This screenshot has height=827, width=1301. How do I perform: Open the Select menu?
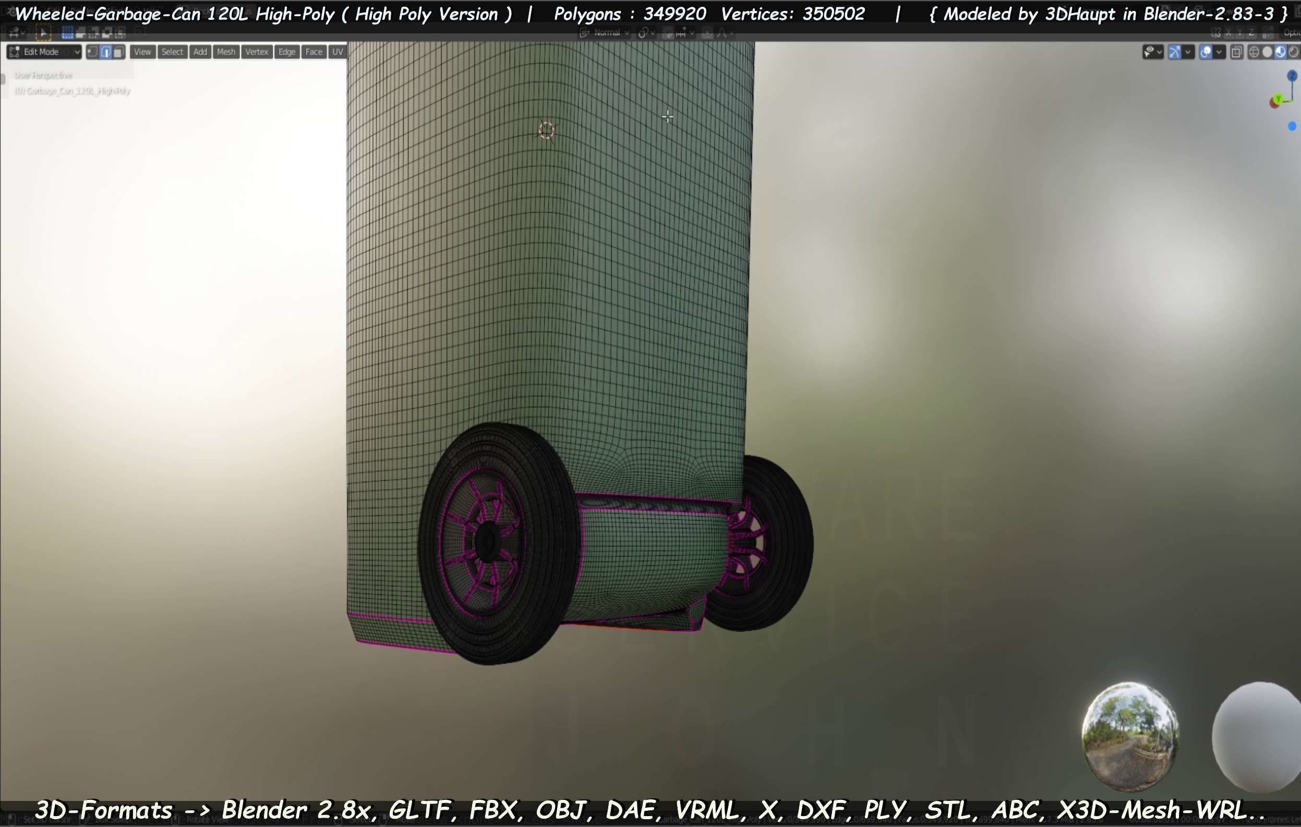pyautogui.click(x=172, y=52)
